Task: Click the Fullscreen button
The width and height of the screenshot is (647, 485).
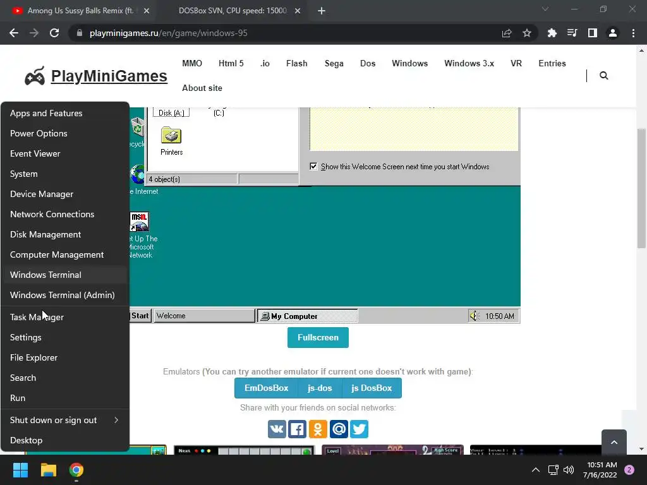Action: (x=318, y=337)
